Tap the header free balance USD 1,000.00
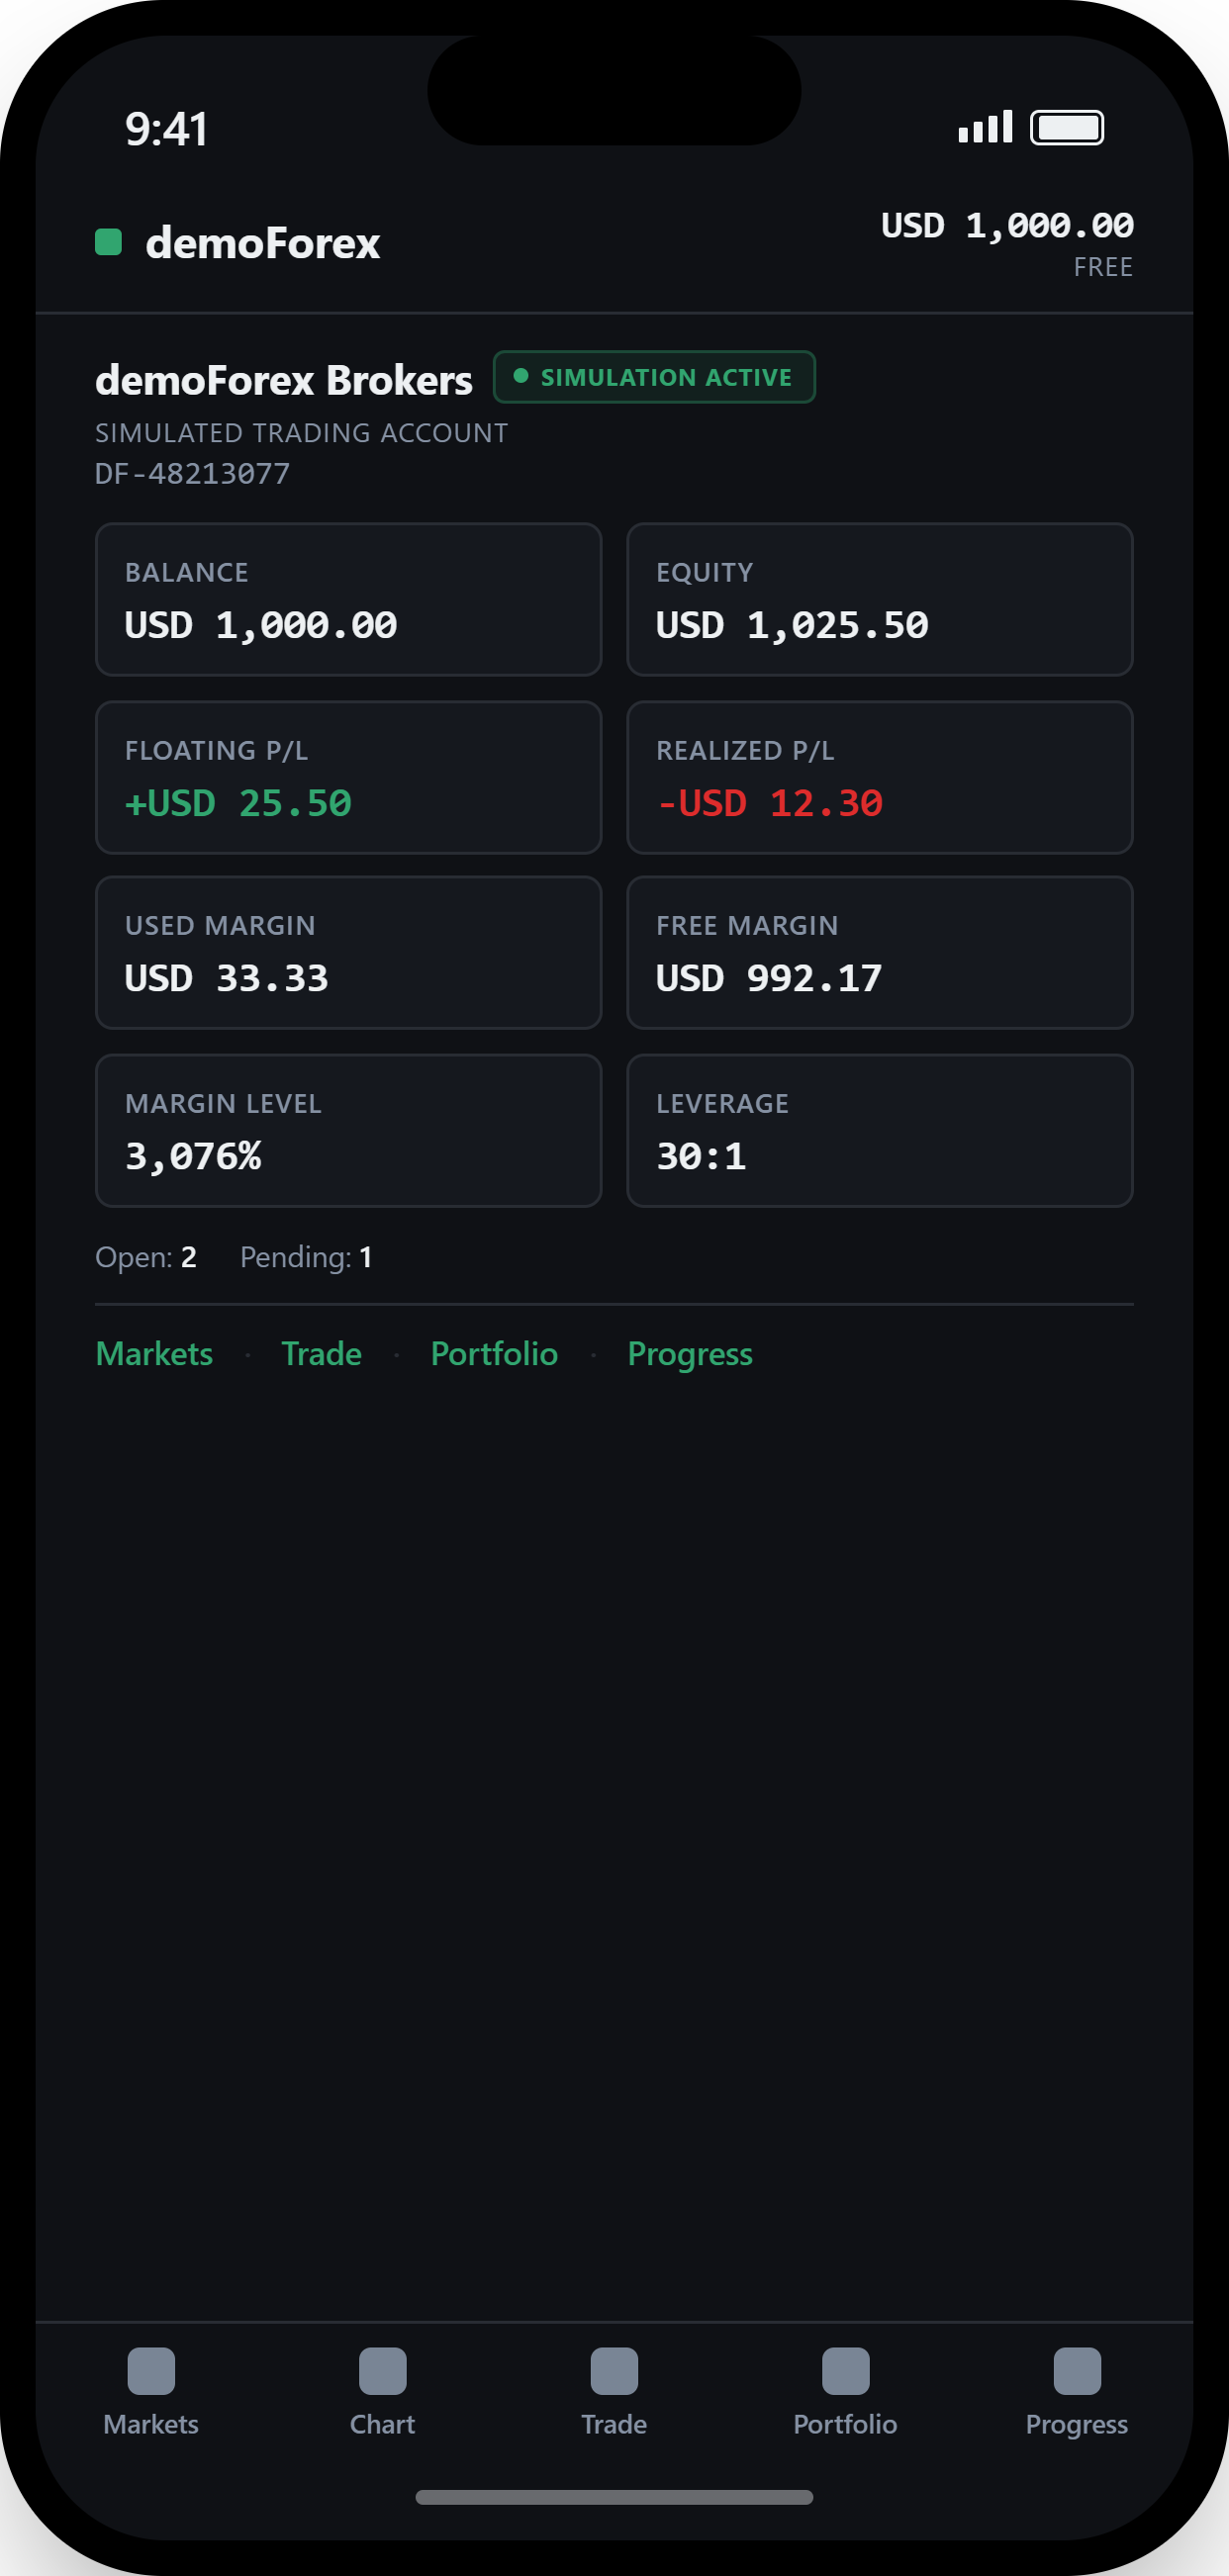Image resolution: width=1229 pixels, height=2576 pixels. click(1007, 225)
